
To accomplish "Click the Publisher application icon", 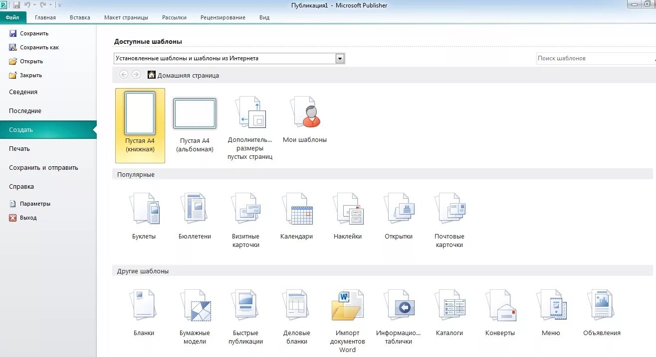I will click(4, 5).
